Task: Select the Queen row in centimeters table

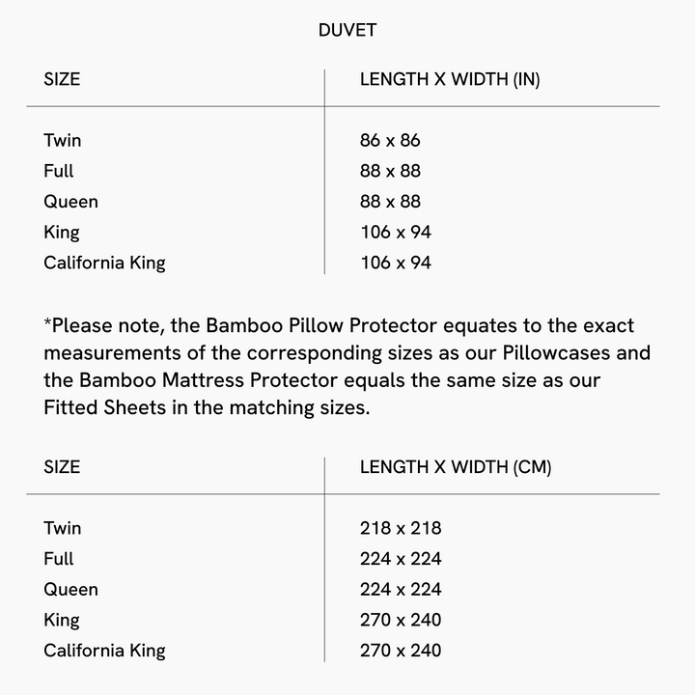Action: pos(70,590)
